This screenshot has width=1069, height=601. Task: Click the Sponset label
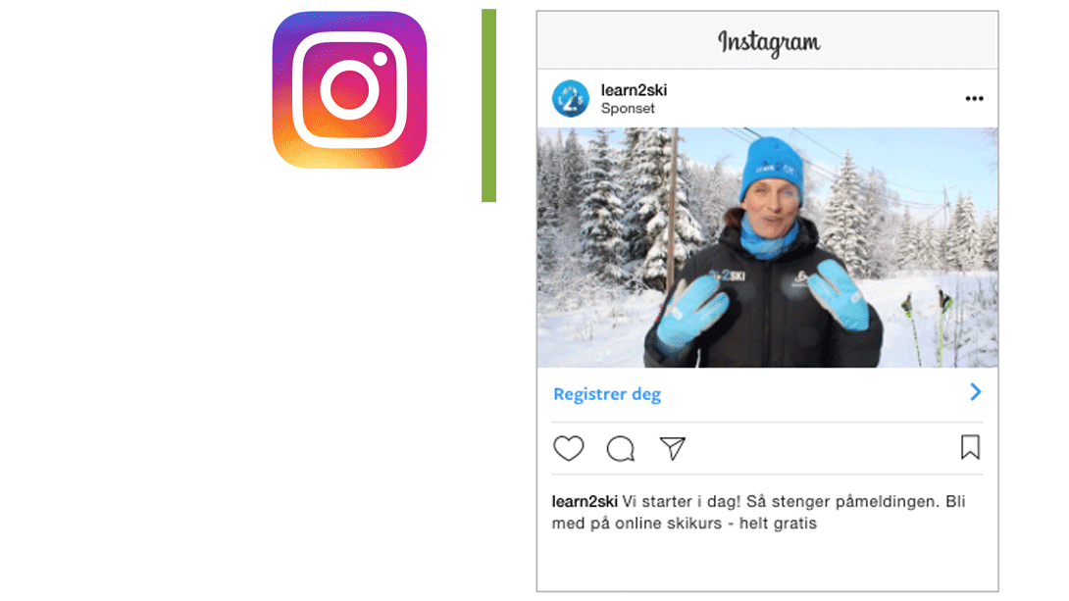[628, 109]
